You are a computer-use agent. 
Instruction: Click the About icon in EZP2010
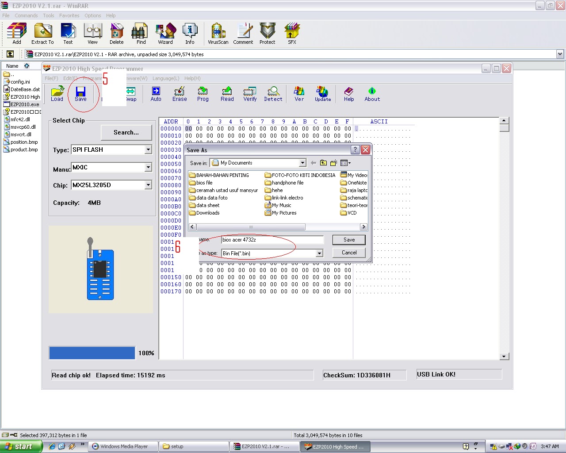pyautogui.click(x=372, y=94)
